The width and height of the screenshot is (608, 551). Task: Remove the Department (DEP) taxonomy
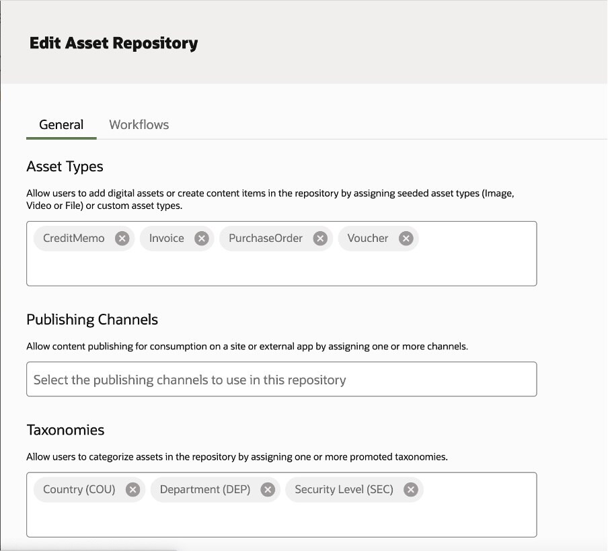pyautogui.click(x=268, y=490)
